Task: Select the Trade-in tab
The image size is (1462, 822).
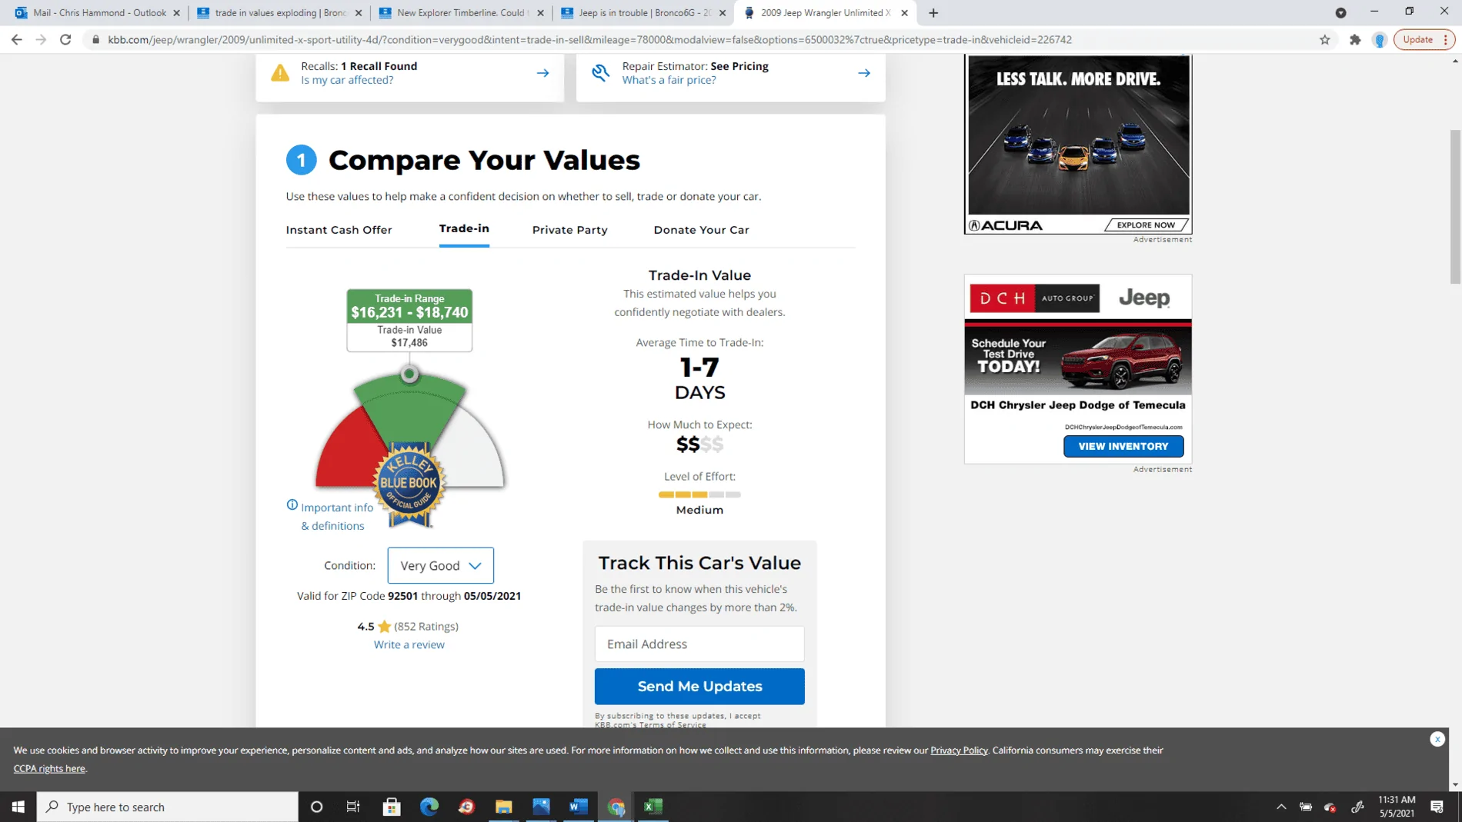Action: [464, 228]
